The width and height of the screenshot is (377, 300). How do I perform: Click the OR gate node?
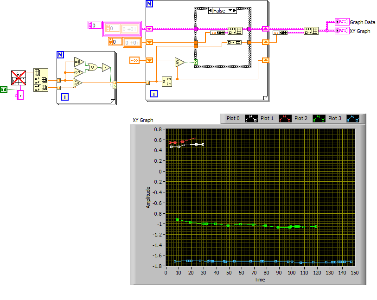93,67
